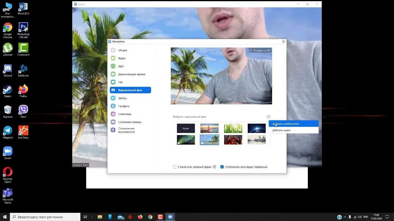Image resolution: width=394 pixels, height=221 pixels.
Task: Launch Steam from the desktop
Action: [8, 91]
